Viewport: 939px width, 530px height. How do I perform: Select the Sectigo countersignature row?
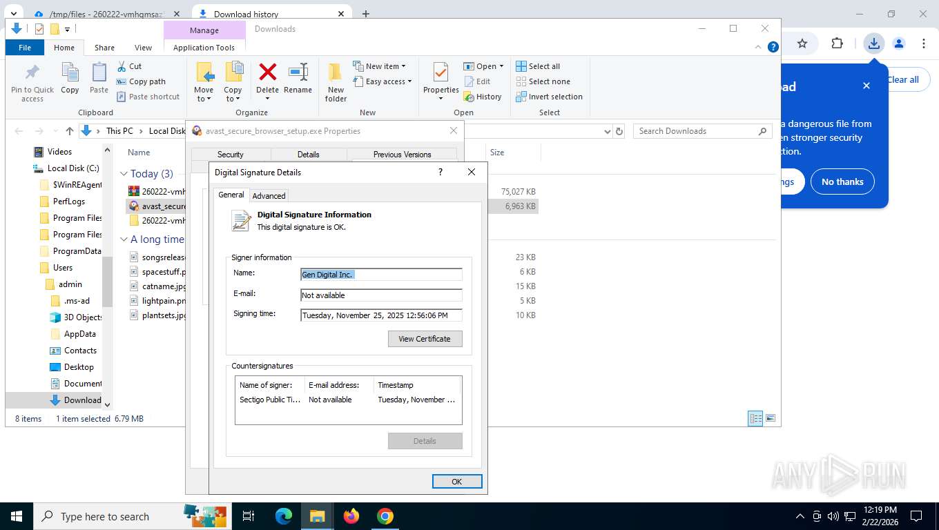[x=348, y=400]
